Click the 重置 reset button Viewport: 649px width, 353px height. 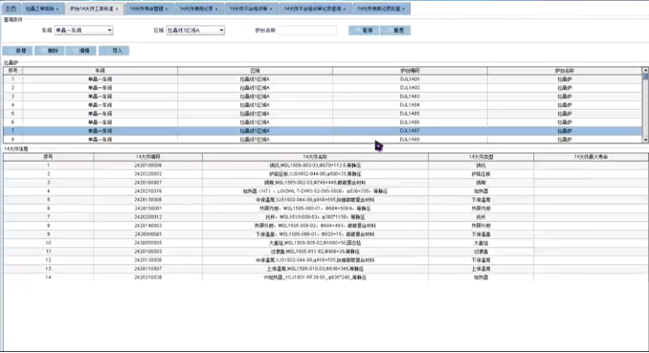tap(395, 31)
